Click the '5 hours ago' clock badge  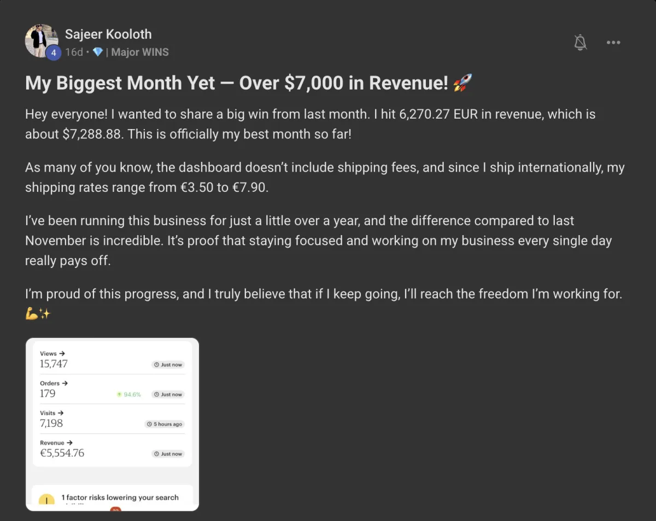click(164, 424)
